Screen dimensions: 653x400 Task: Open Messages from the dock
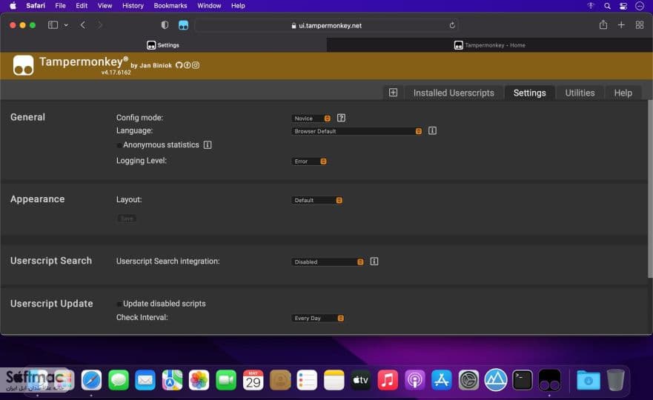click(x=119, y=379)
